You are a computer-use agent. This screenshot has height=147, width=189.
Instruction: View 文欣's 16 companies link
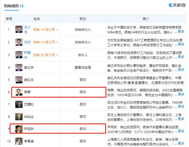(46, 42)
